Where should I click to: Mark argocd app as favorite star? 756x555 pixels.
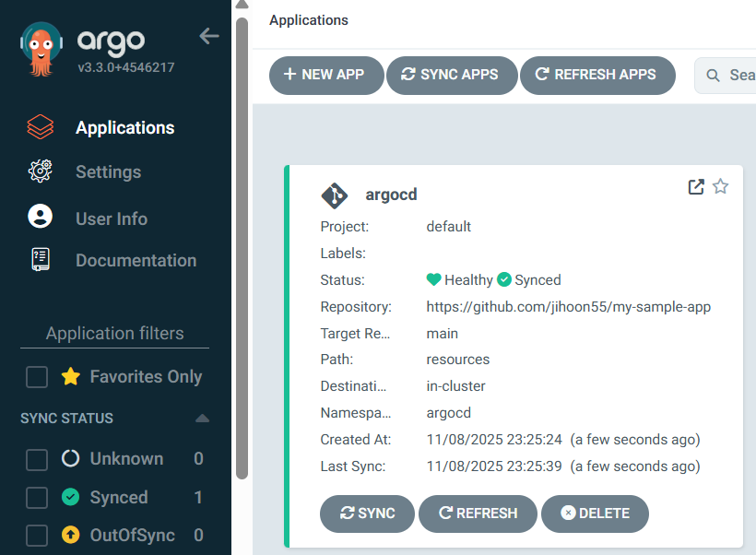click(x=720, y=186)
